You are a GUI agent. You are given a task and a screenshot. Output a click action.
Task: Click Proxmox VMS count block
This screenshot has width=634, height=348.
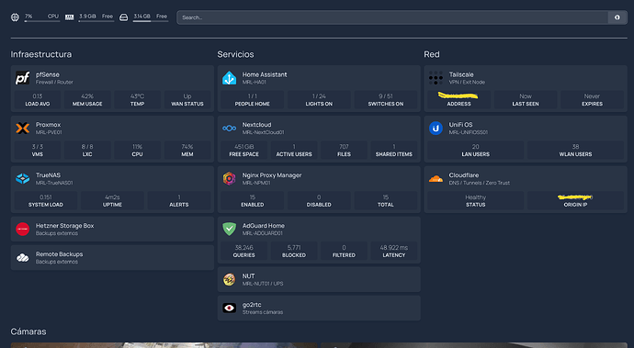click(38, 151)
